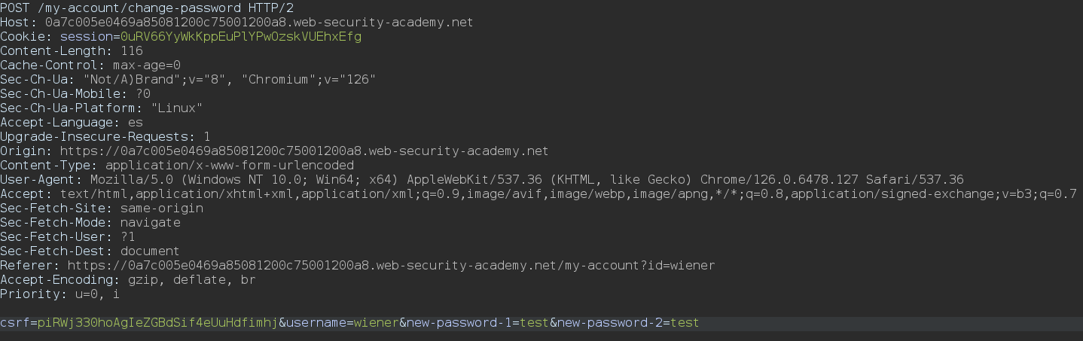The width and height of the screenshot is (1083, 341).
Task: Click the new-password-1 test value
Action: click(534, 323)
